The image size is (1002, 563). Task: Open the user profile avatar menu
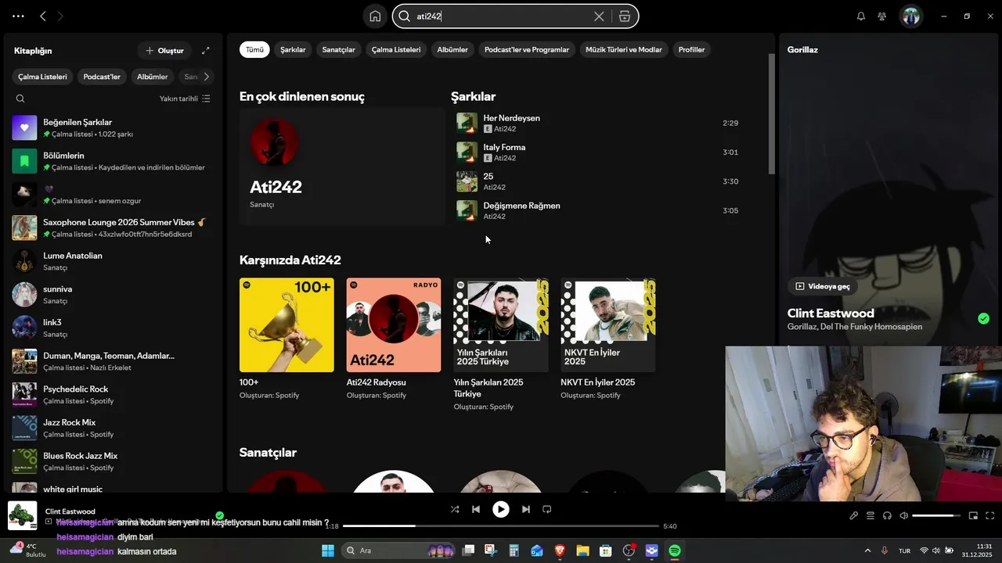pyautogui.click(x=910, y=16)
